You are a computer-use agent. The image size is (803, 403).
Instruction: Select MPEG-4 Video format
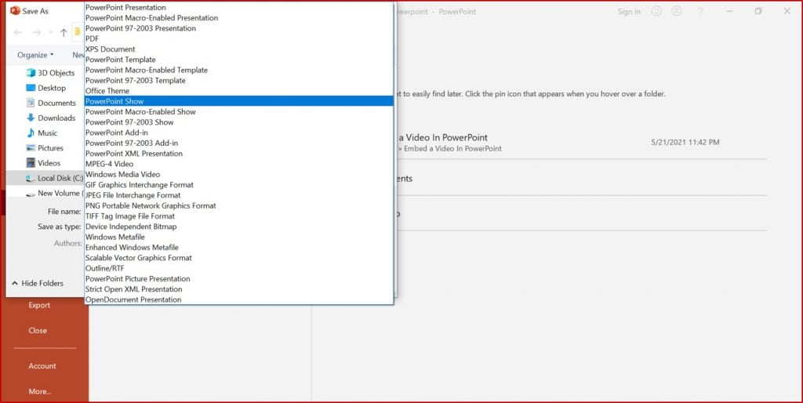tap(238, 164)
